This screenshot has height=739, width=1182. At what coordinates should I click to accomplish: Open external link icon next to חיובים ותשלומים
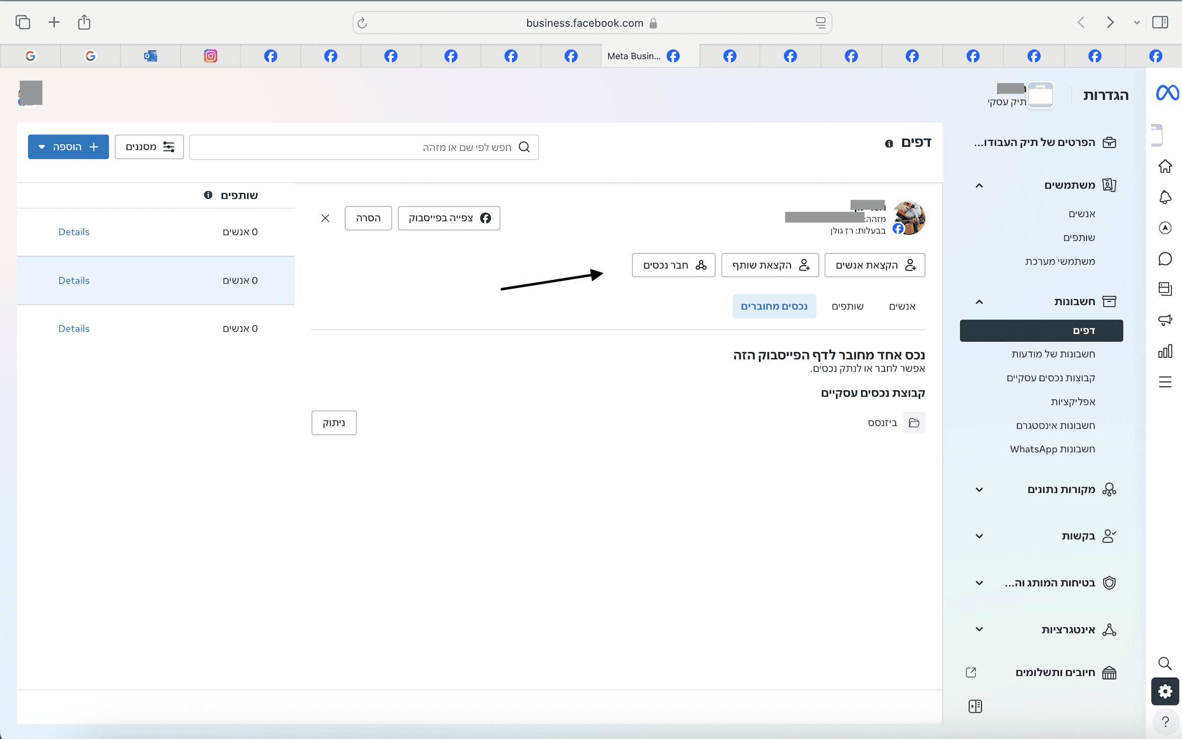pos(971,672)
